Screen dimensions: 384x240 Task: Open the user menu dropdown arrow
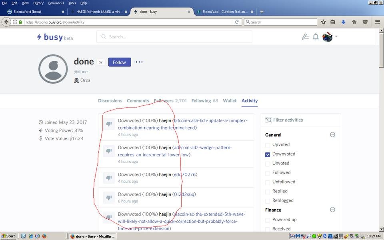pyautogui.click(x=336, y=36)
